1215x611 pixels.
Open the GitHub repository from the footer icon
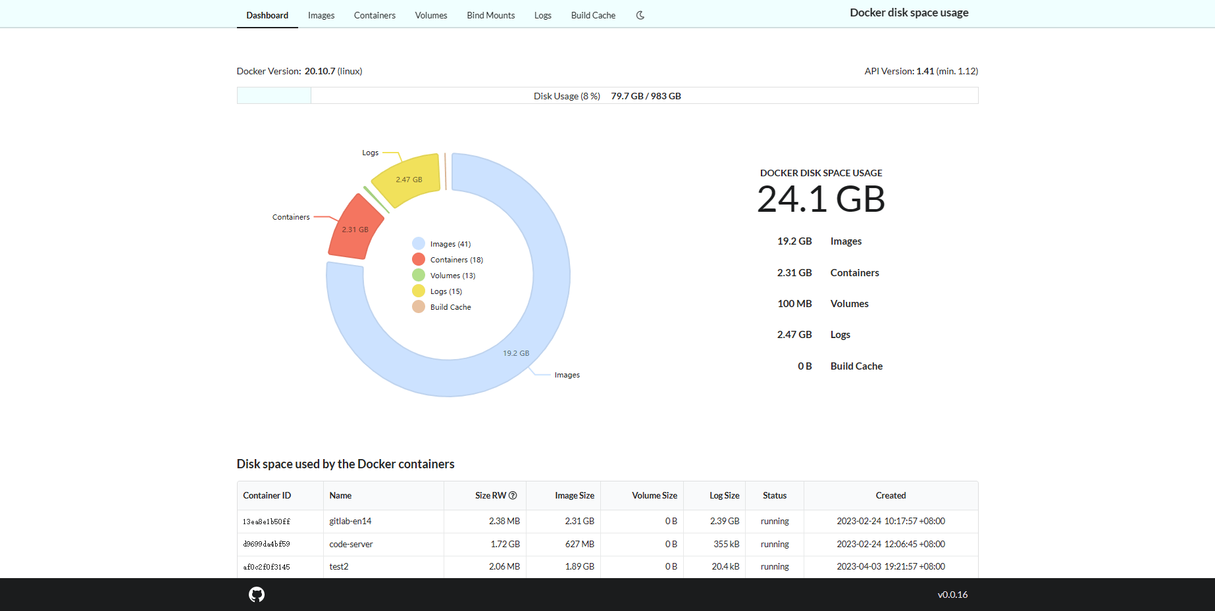pyautogui.click(x=256, y=594)
